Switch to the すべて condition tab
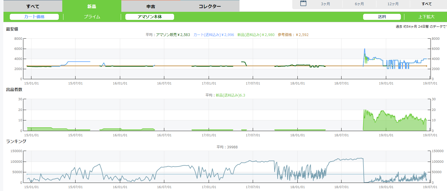 coord(33,6)
